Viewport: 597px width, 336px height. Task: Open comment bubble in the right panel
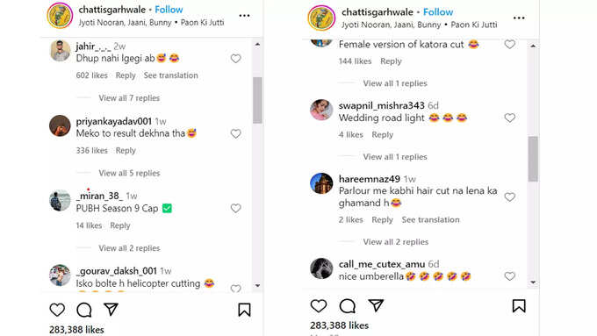coord(348,306)
